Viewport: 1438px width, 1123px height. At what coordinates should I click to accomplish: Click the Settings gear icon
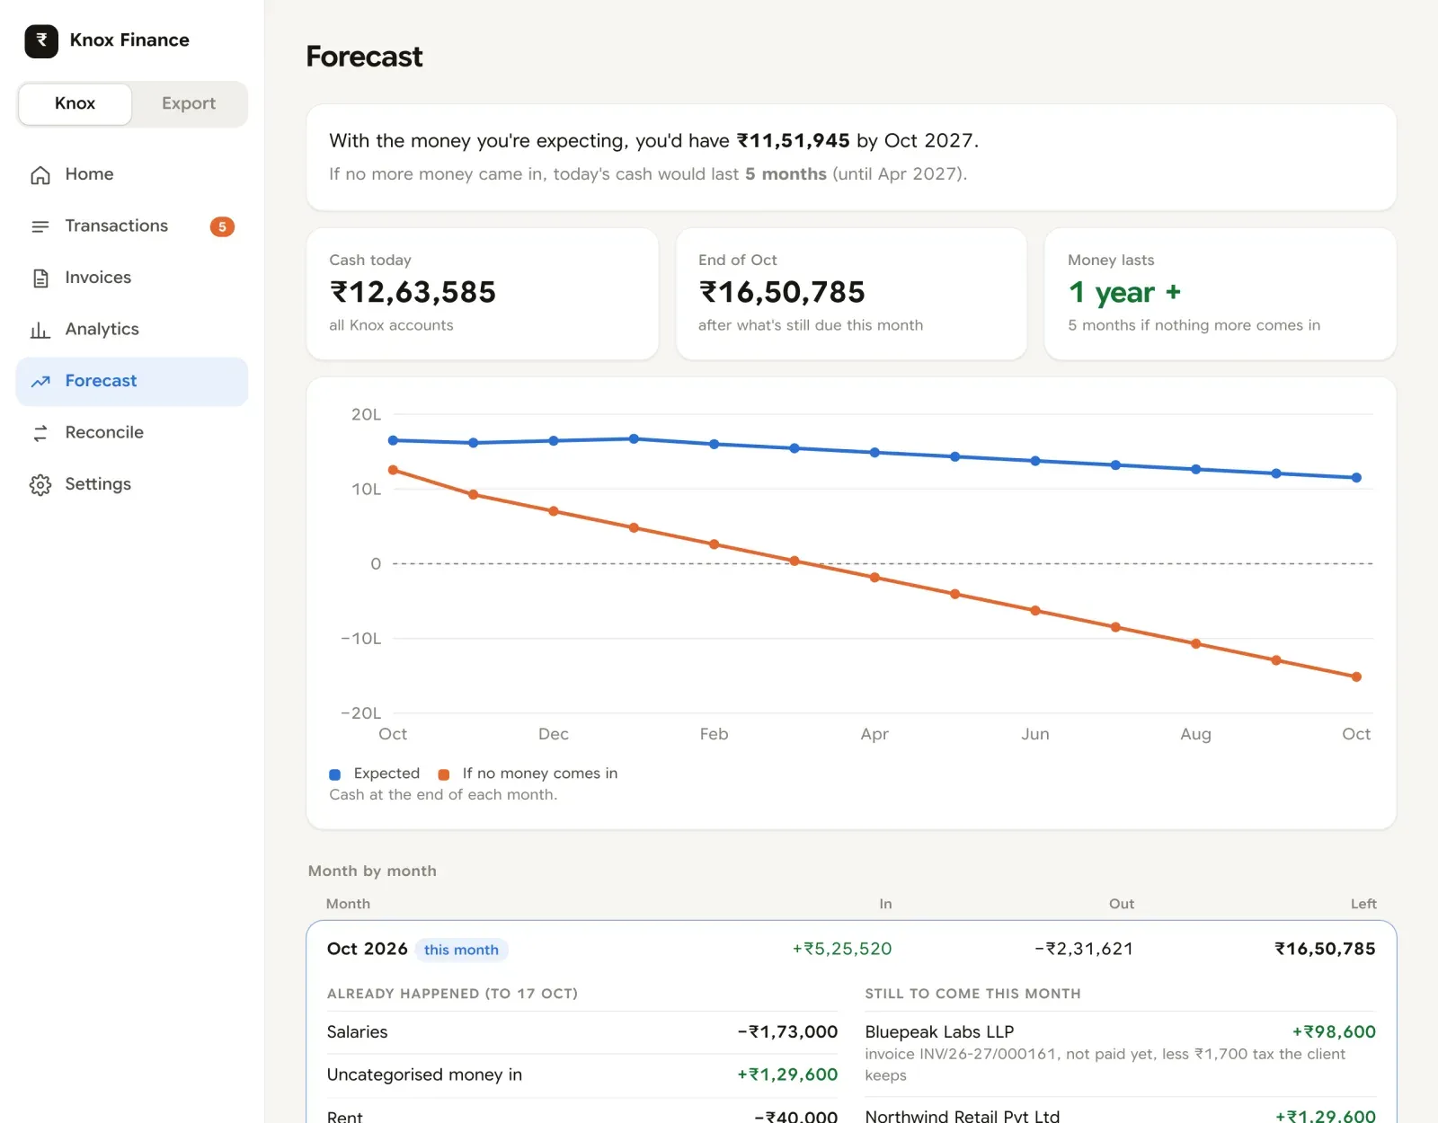pyautogui.click(x=40, y=485)
